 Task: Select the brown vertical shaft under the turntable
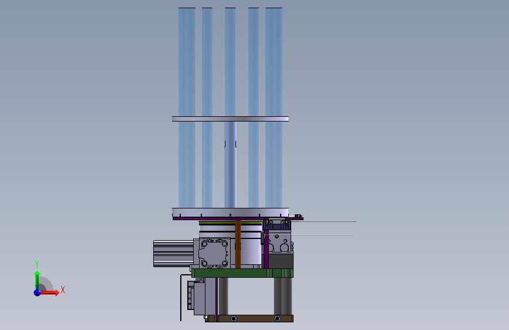click(x=238, y=244)
